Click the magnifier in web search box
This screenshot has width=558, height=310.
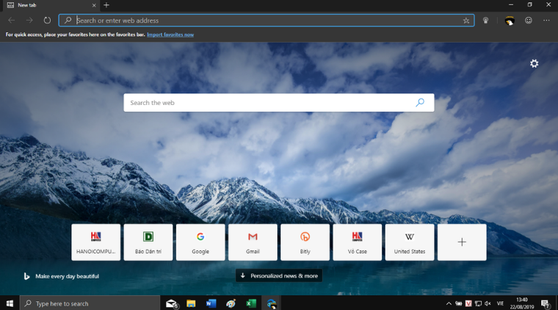(420, 103)
